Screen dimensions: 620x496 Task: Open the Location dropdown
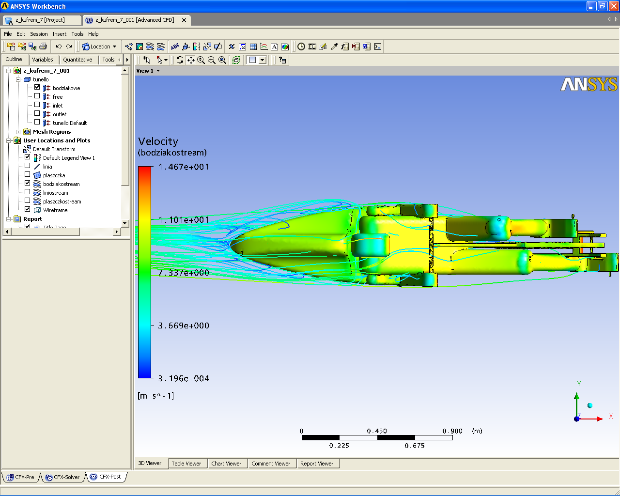tap(100, 46)
